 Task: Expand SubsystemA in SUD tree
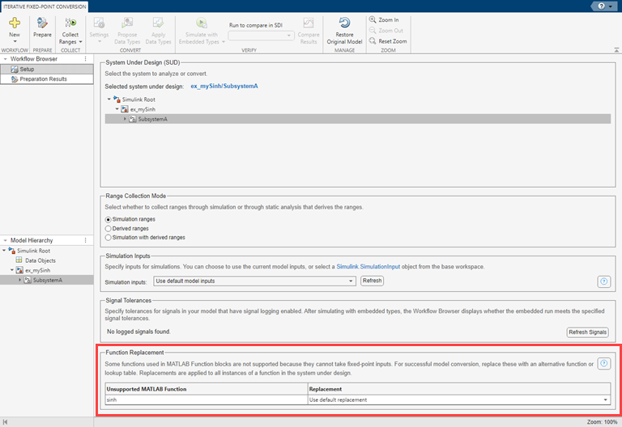pos(125,119)
